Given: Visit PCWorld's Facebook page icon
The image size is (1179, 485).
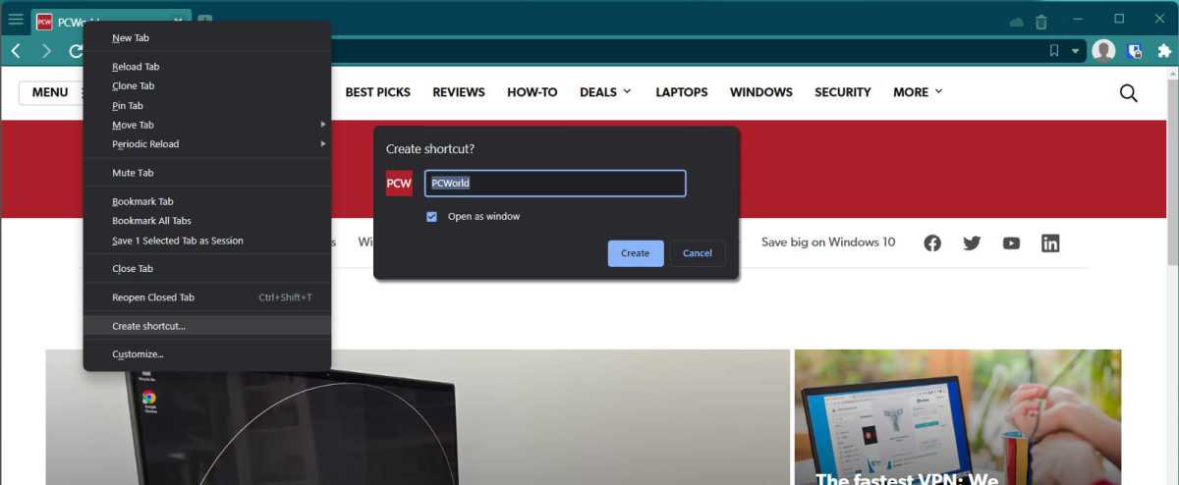Looking at the screenshot, I should tap(932, 243).
